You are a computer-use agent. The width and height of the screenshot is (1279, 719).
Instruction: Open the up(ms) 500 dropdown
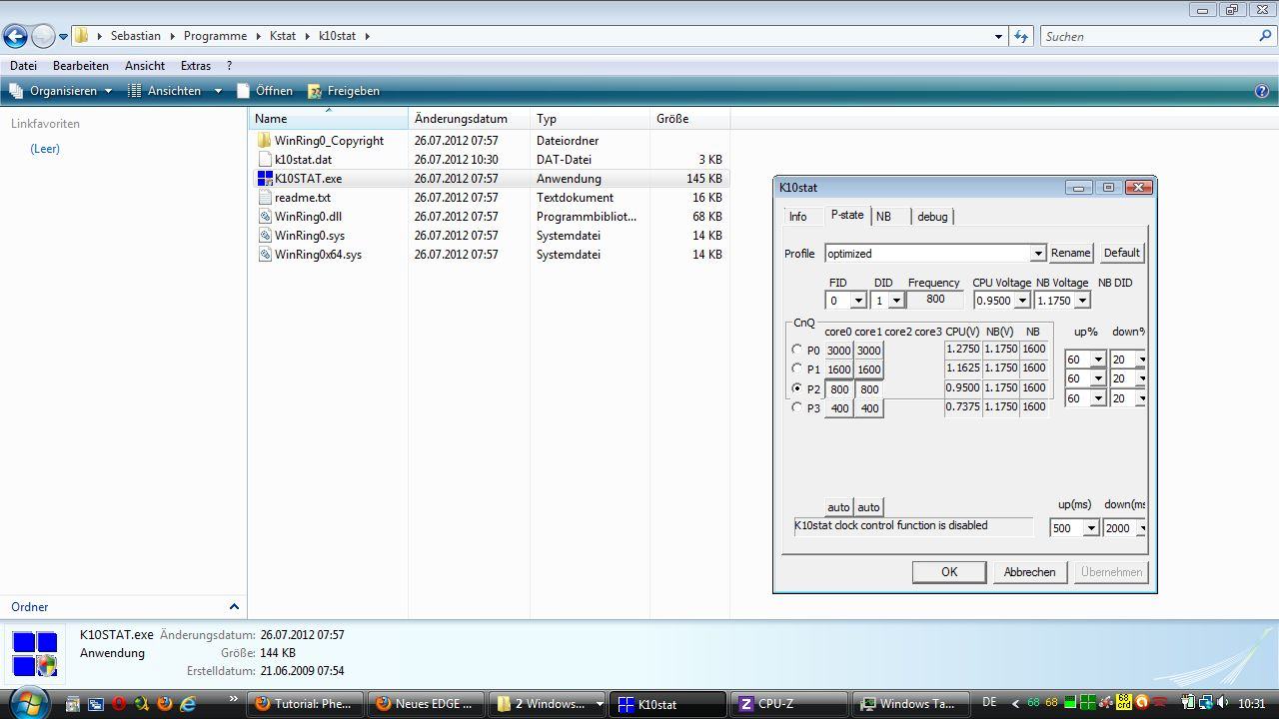pos(1091,528)
